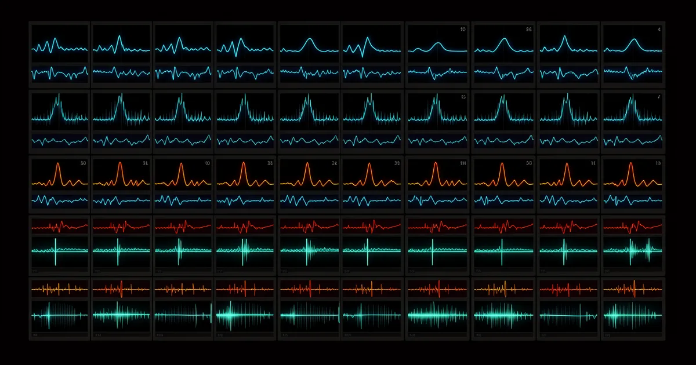Select the first red-and-teal spike panel in the fourth row
Screen dimensions: 696x365
pos(59,244)
